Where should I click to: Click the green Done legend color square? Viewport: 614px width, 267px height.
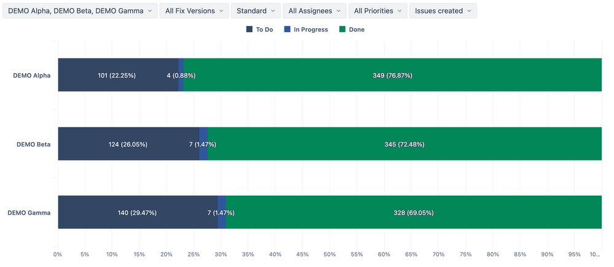point(342,30)
